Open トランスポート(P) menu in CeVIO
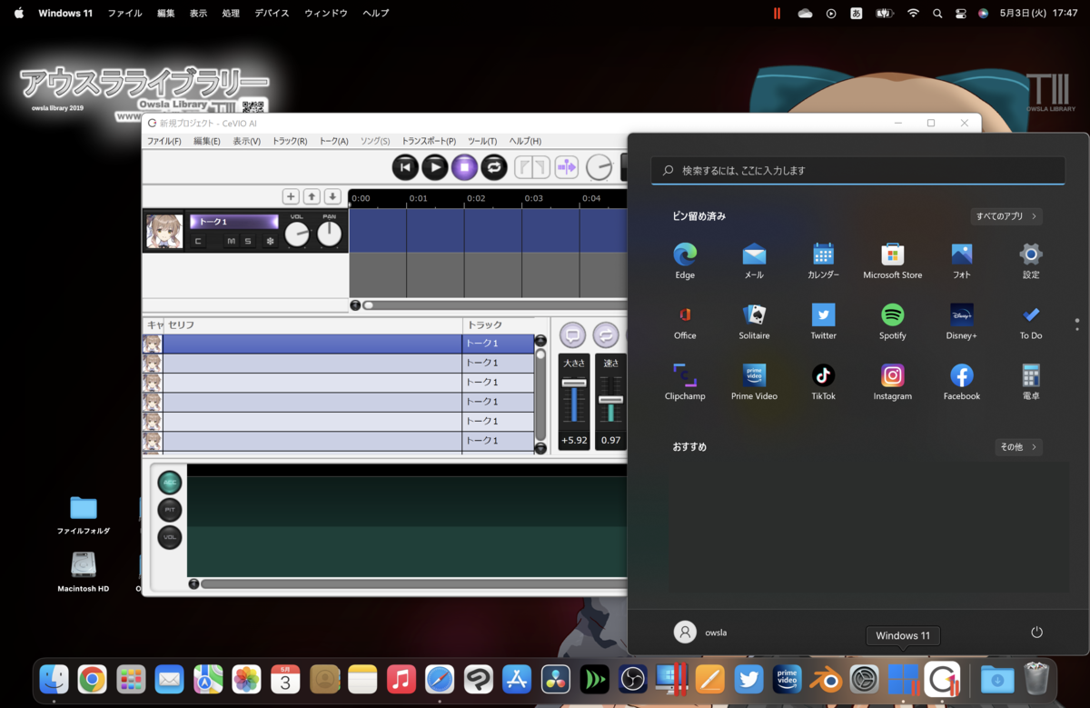Image resolution: width=1090 pixels, height=708 pixels. click(429, 141)
